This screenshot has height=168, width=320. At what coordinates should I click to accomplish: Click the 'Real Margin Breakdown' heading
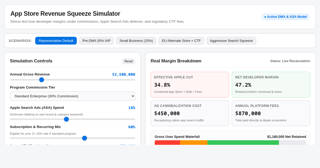point(176,61)
